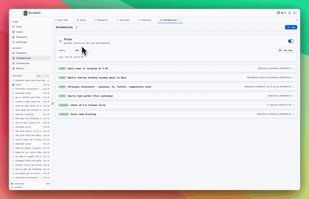This screenshot has width=309, height=199.
Task: Open session 'based on our convo toda'
Action: click(x=31, y=152)
